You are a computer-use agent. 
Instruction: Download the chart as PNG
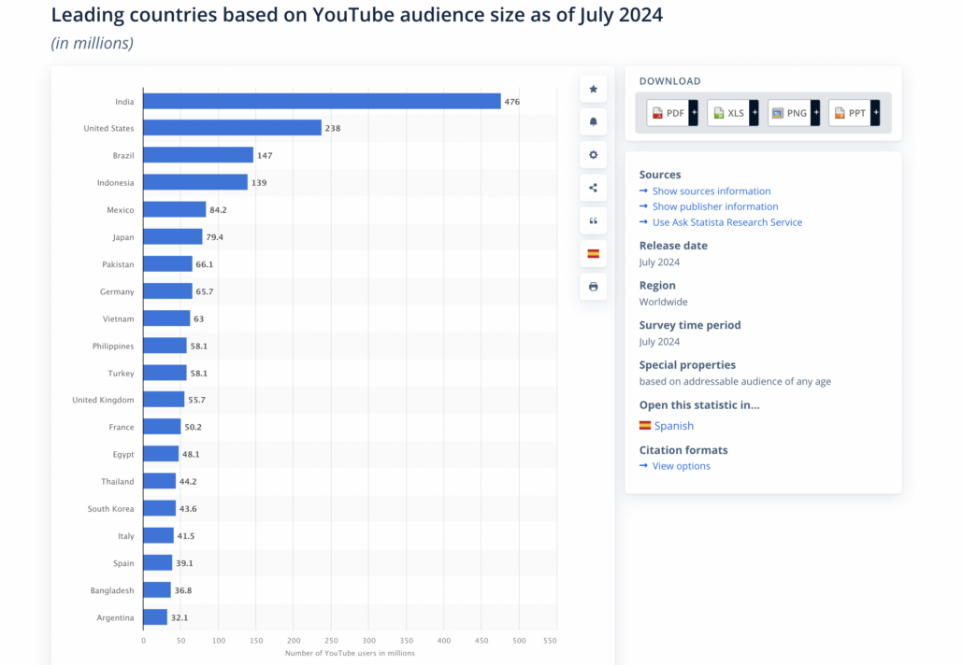[x=789, y=113]
